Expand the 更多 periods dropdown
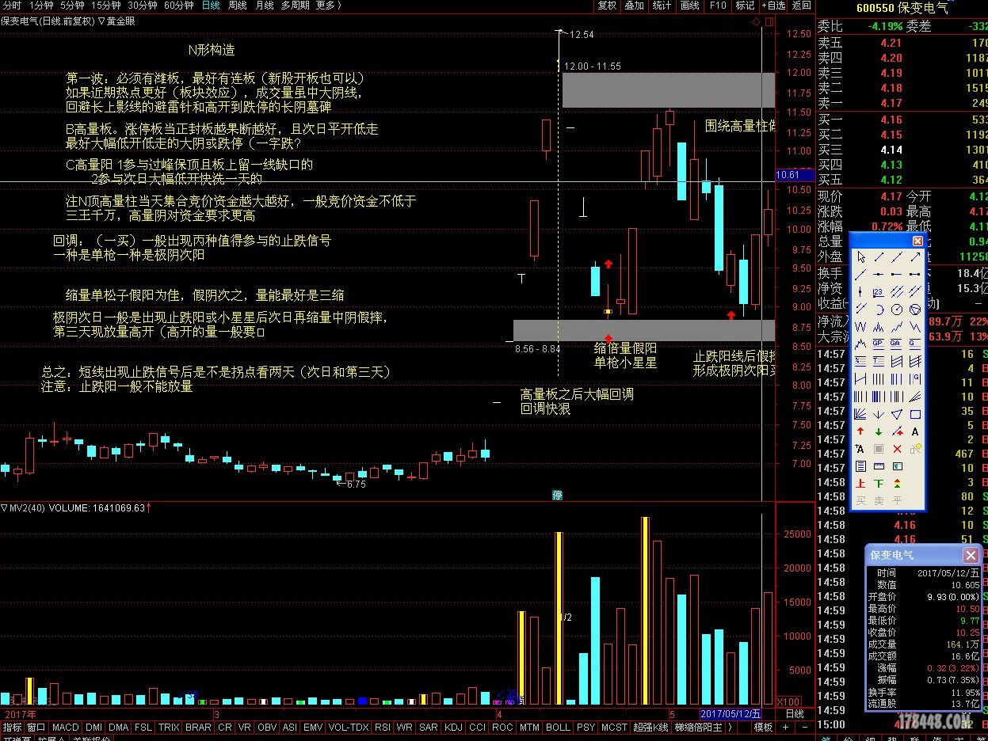This screenshot has width=988, height=741. click(x=329, y=6)
